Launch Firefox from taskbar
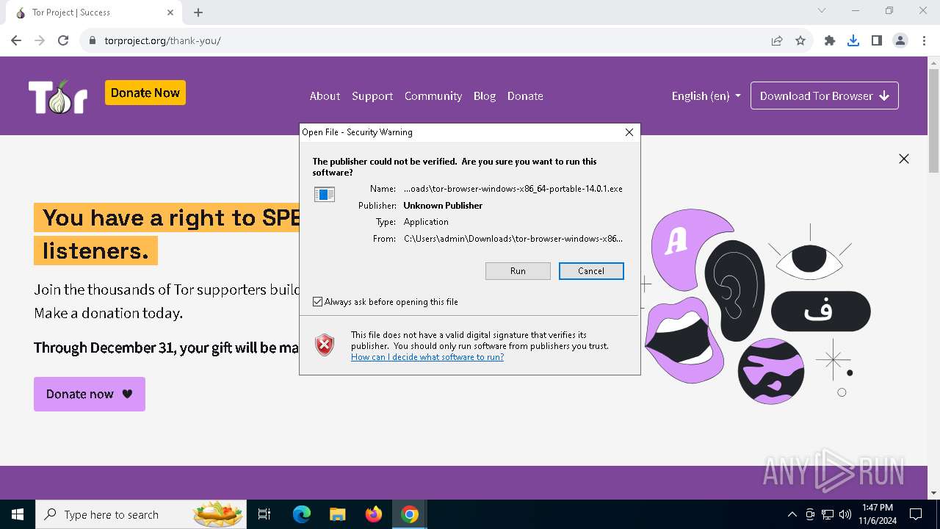940x529 pixels. pos(374,514)
